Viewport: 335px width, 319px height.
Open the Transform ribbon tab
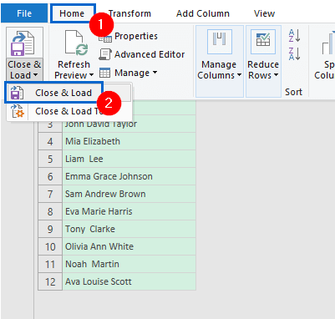click(129, 13)
